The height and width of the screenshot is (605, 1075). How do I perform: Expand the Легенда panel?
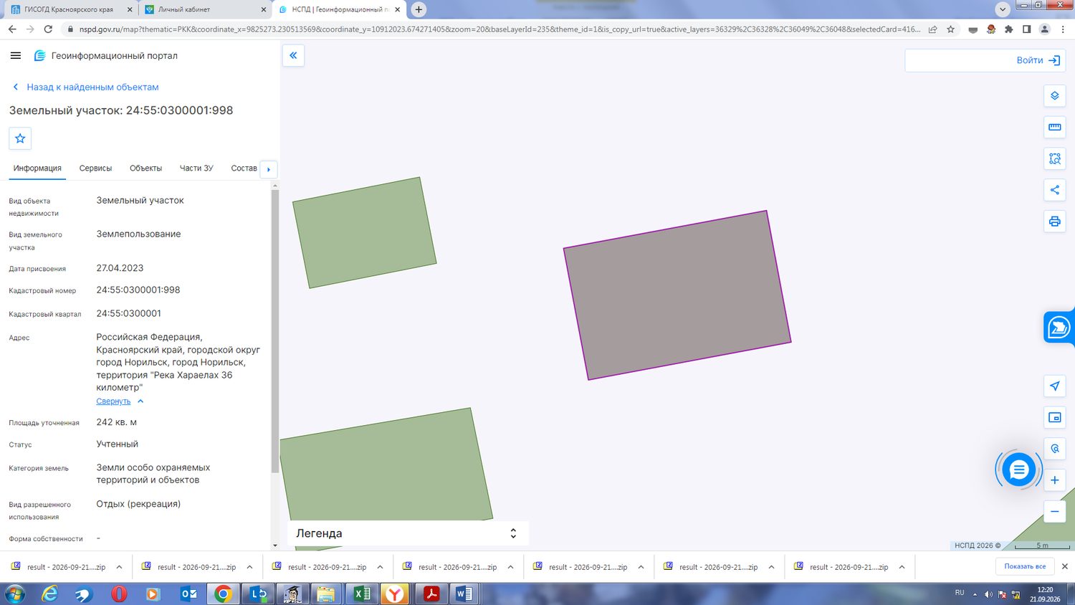tap(408, 533)
